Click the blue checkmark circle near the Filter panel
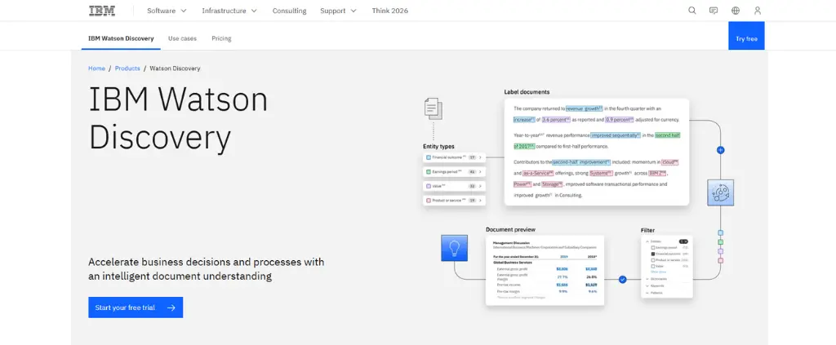The height and width of the screenshot is (345, 836). (x=622, y=279)
